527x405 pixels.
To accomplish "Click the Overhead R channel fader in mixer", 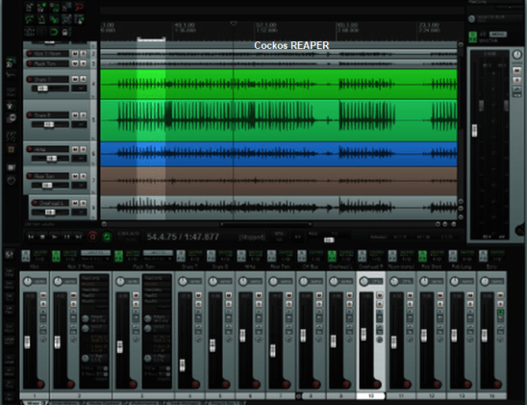I will pos(364,335).
